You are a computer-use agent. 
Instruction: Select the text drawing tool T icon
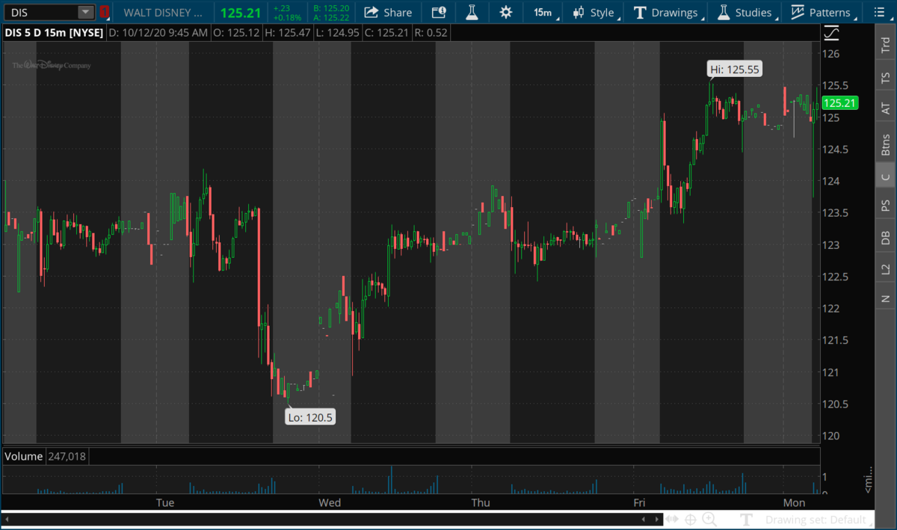click(x=745, y=520)
